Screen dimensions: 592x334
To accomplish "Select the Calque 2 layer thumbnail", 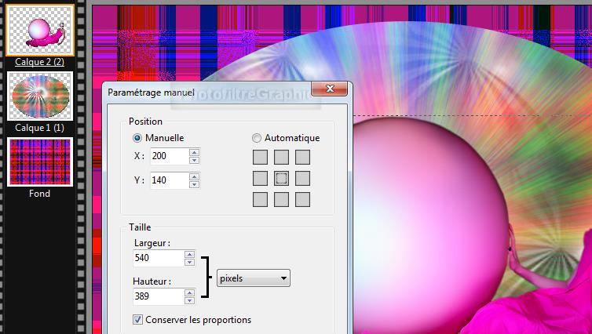I will pyautogui.click(x=40, y=29).
